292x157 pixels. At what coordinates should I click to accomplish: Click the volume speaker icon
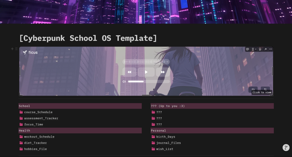tap(124, 81)
